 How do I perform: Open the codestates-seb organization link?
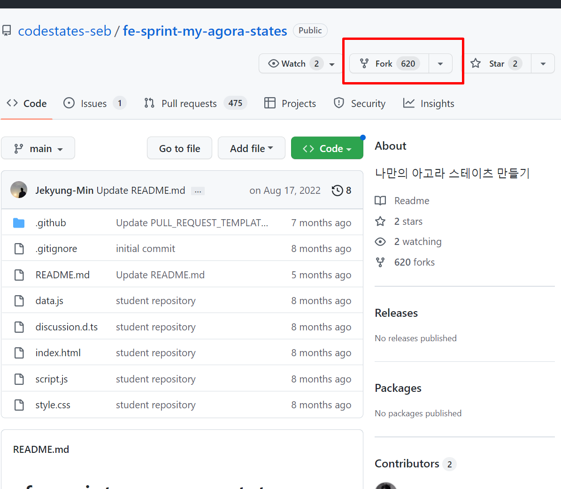click(65, 31)
